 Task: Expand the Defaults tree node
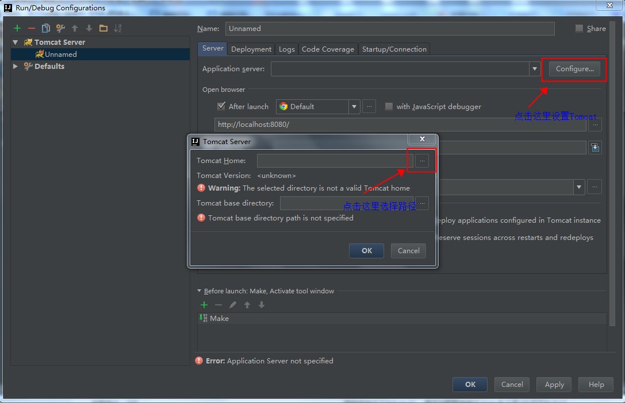pyautogui.click(x=15, y=66)
